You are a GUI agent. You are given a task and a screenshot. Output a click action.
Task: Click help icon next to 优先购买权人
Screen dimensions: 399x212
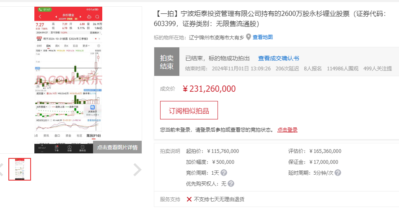(x=231, y=184)
